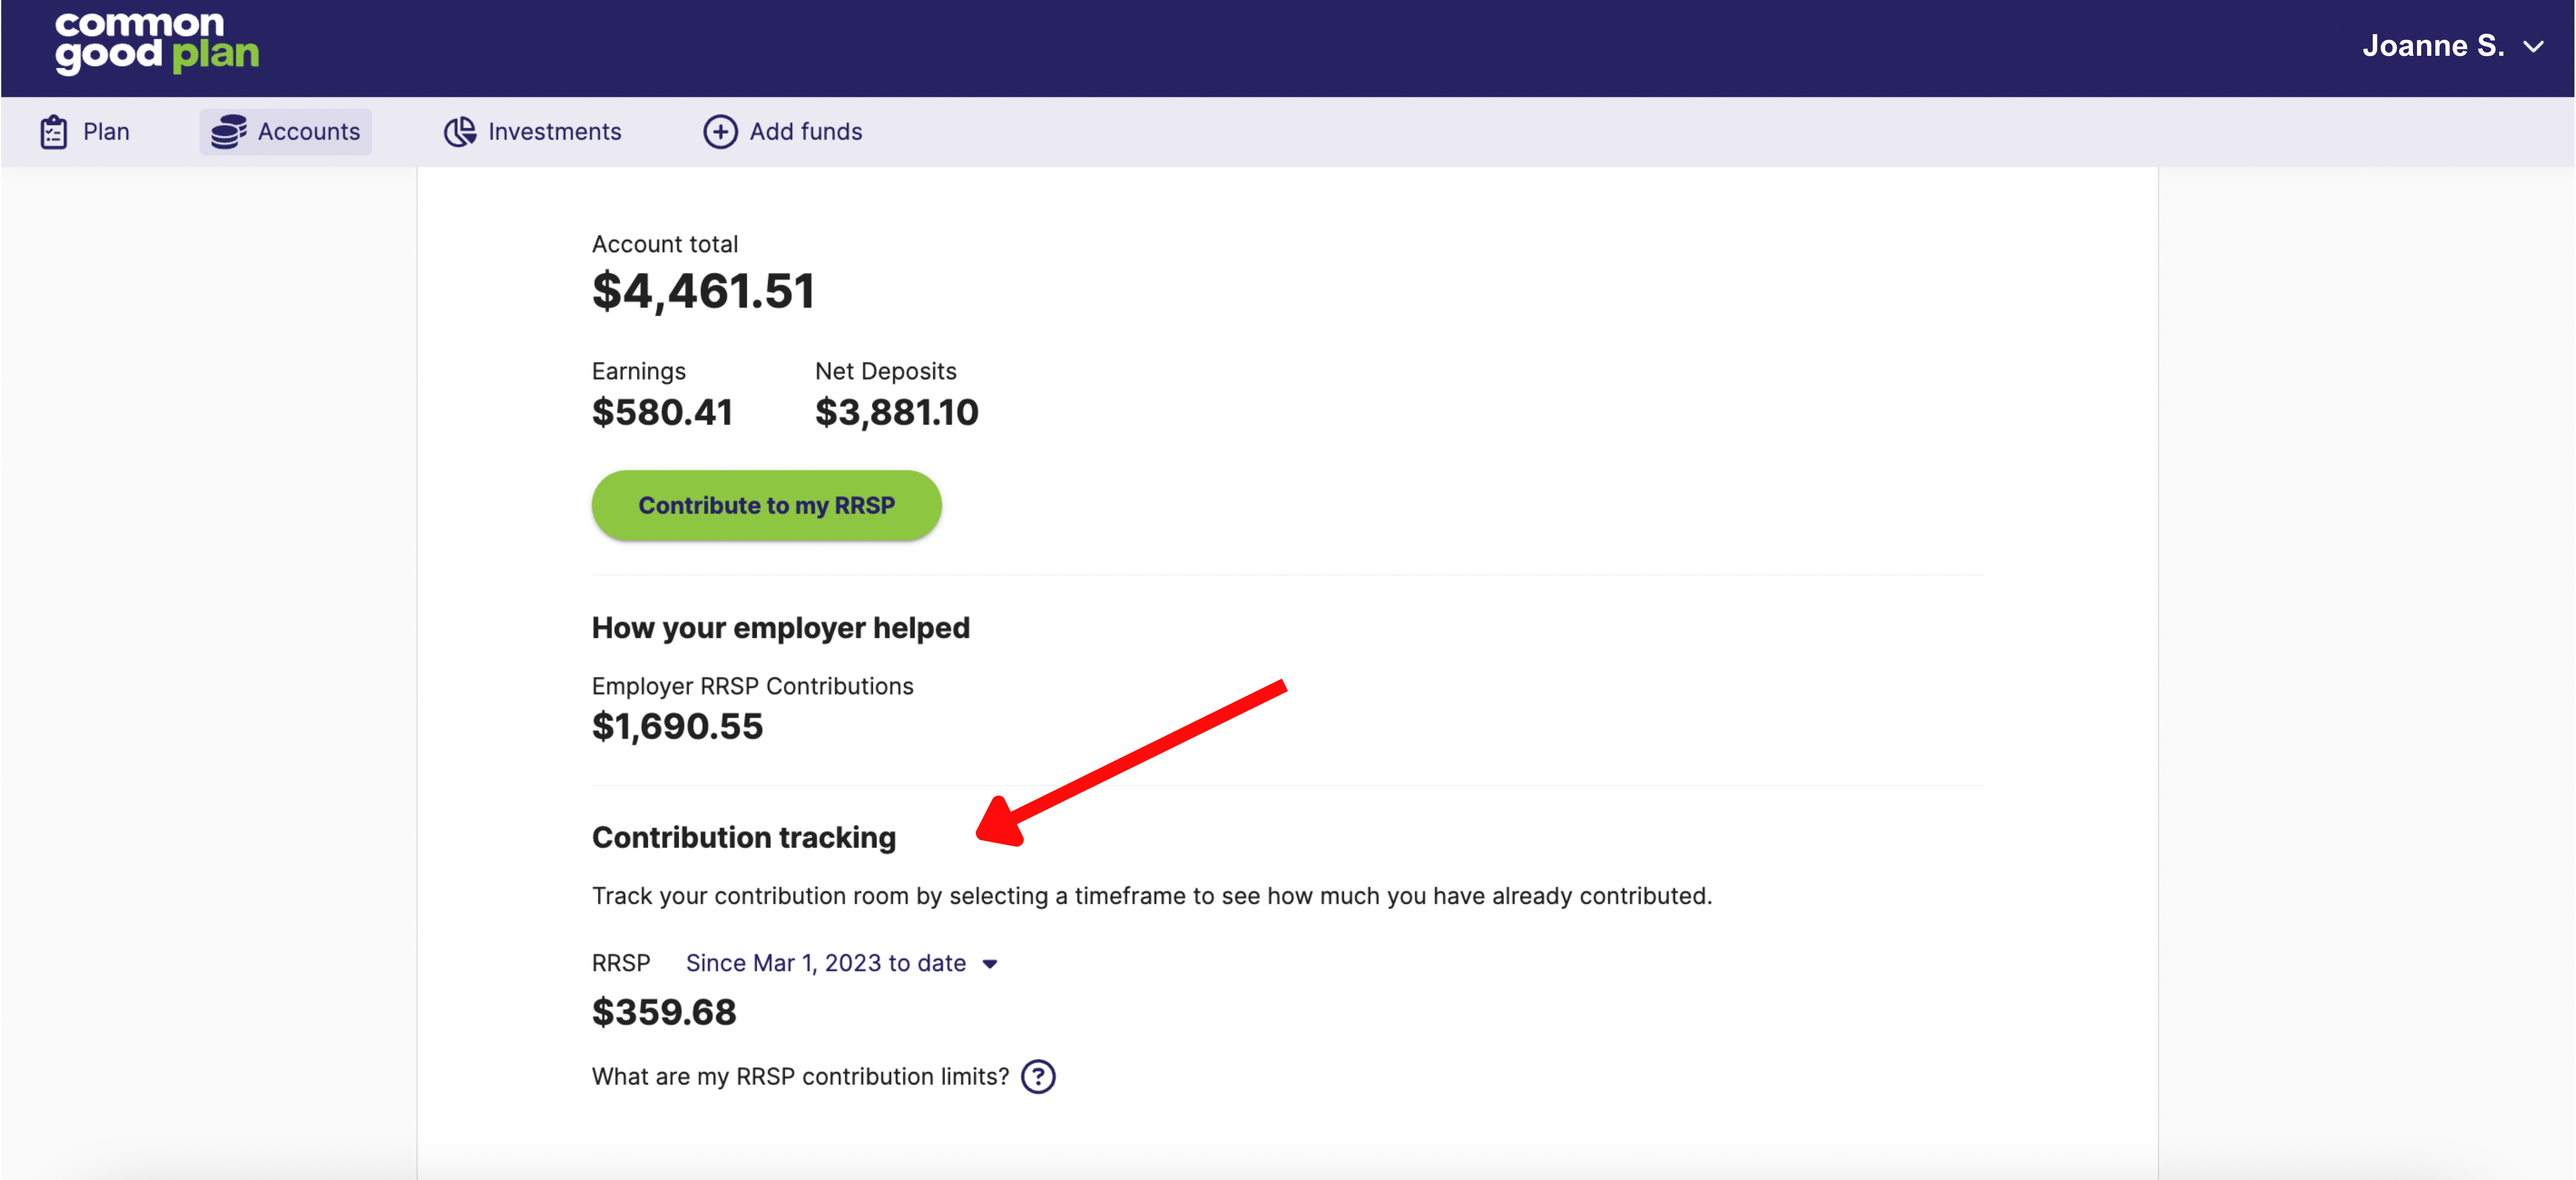Click the common good plan logo
The height and width of the screenshot is (1180, 2576).
tap(157, 44)
